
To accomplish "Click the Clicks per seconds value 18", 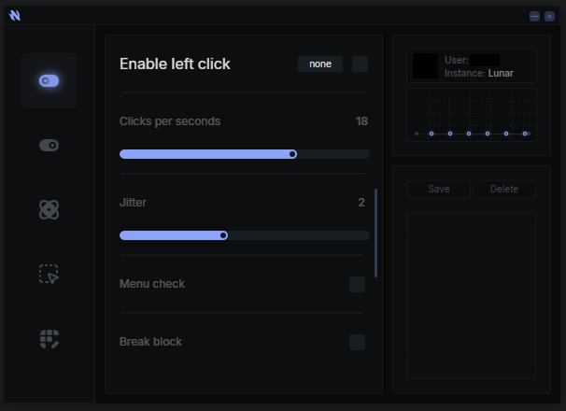I will point(361,121).
